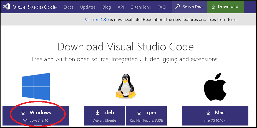Click the Apple logo image

(x=215, y=87)
